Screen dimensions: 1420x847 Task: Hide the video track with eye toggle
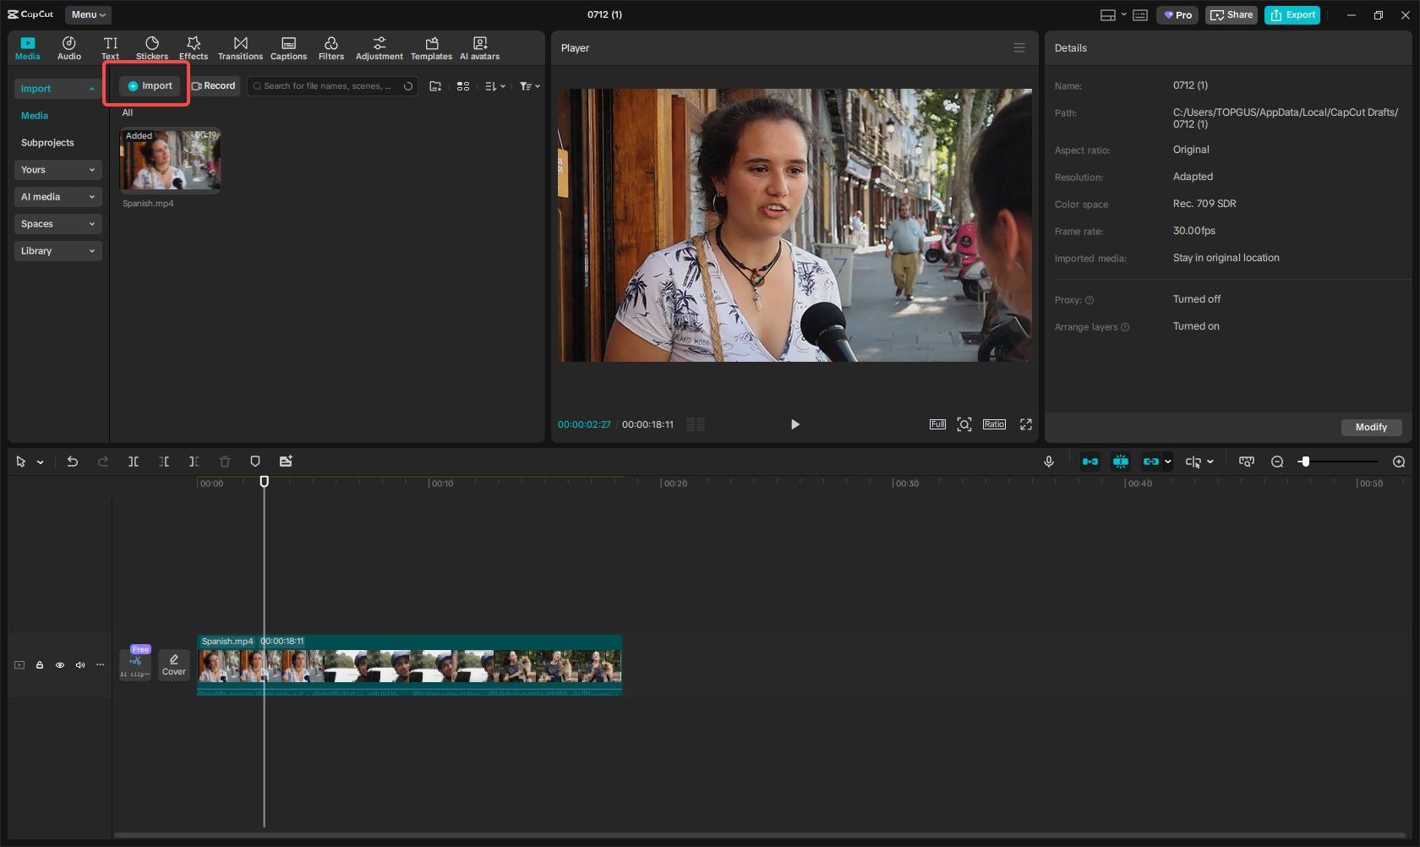click(x=60, y=665)
